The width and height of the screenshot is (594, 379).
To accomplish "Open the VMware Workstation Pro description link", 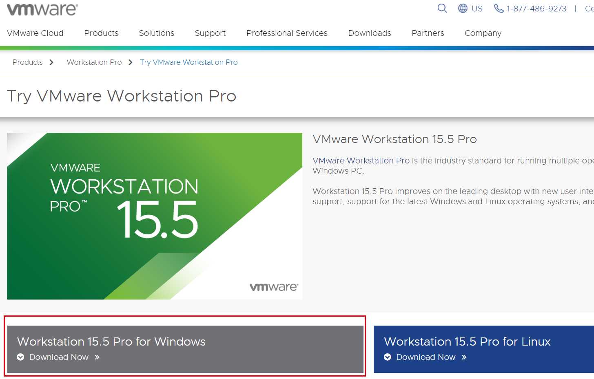I will point(361,161).
